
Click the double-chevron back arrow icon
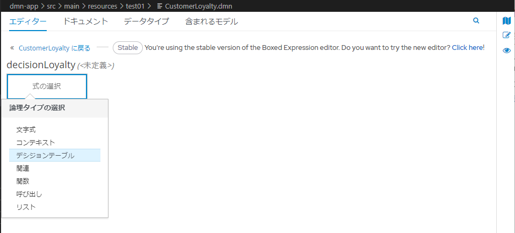[x=12, y=48]
